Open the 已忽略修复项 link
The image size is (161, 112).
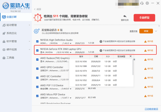[x=151, y=109]
